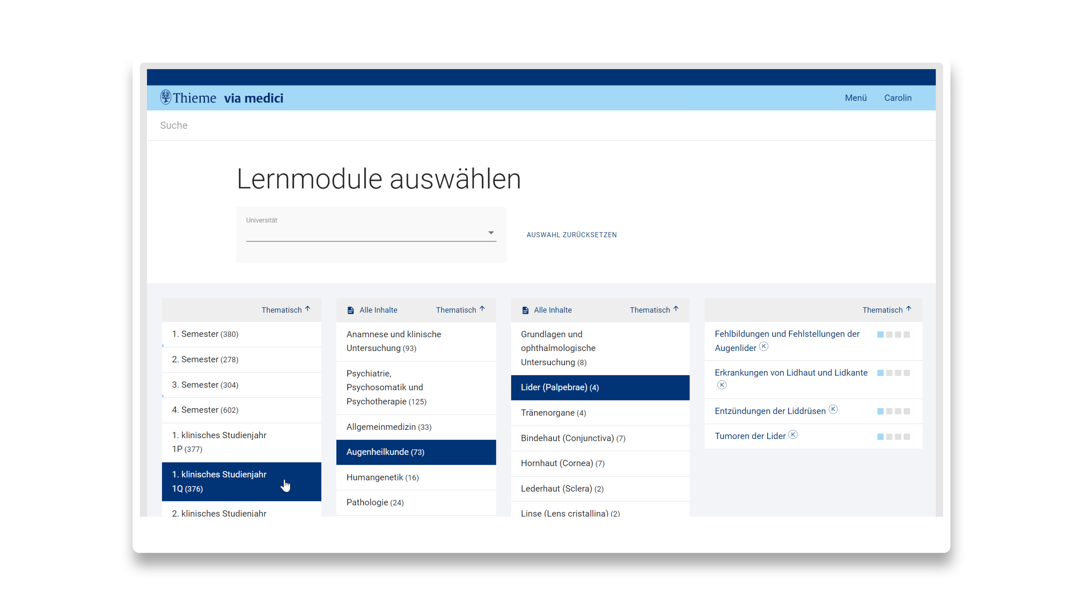Image resolution: width=1083 pixels, height=609 pixels.
Task: Click sort arrow in the semester column header
Action: (308, 309)
